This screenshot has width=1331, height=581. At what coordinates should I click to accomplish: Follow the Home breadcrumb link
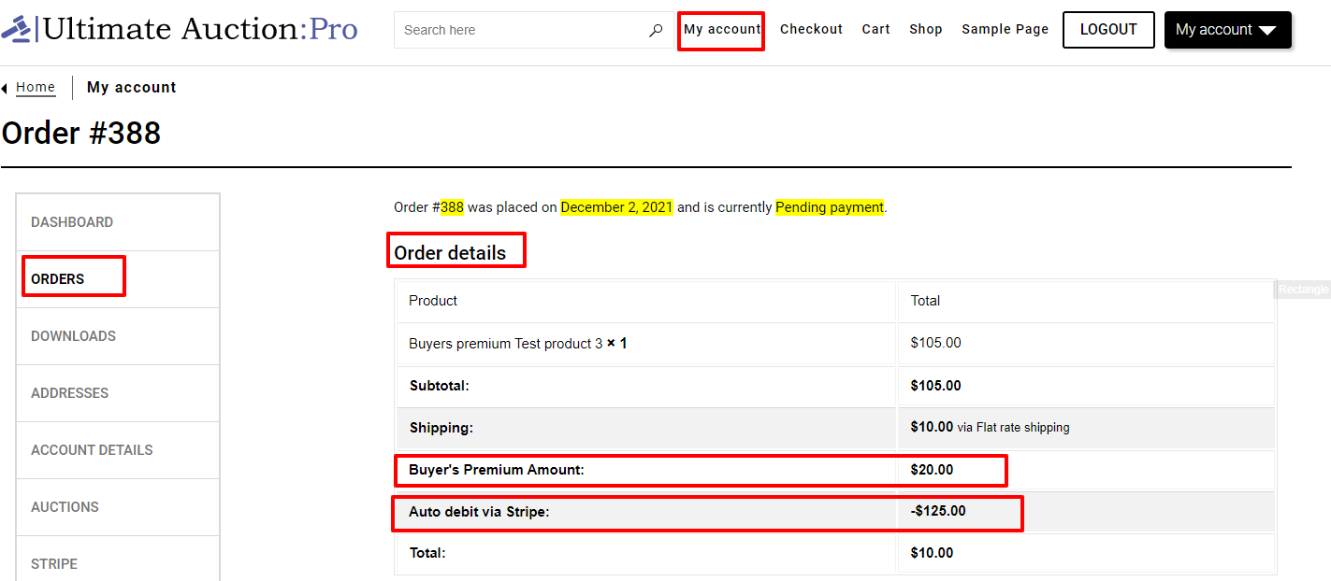coord(36,87)
